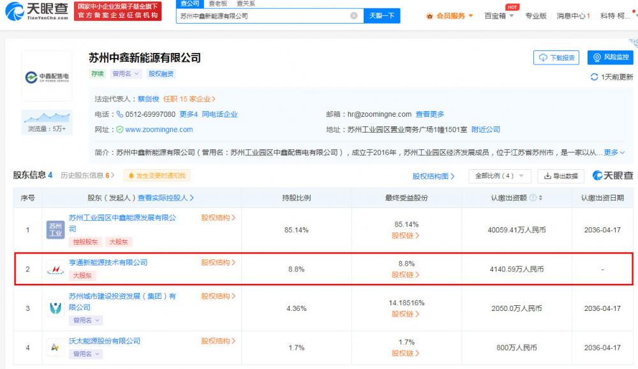This screenshot has width=638, height=369.
Task: Switch to the 查公司 tab
Action: (x=189, y=3)
